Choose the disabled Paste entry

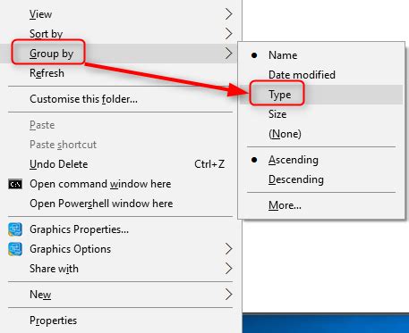120,125
